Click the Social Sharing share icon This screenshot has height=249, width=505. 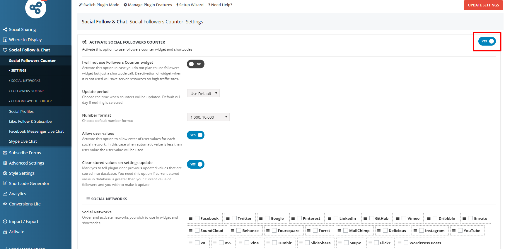click(x=5, y=30)
